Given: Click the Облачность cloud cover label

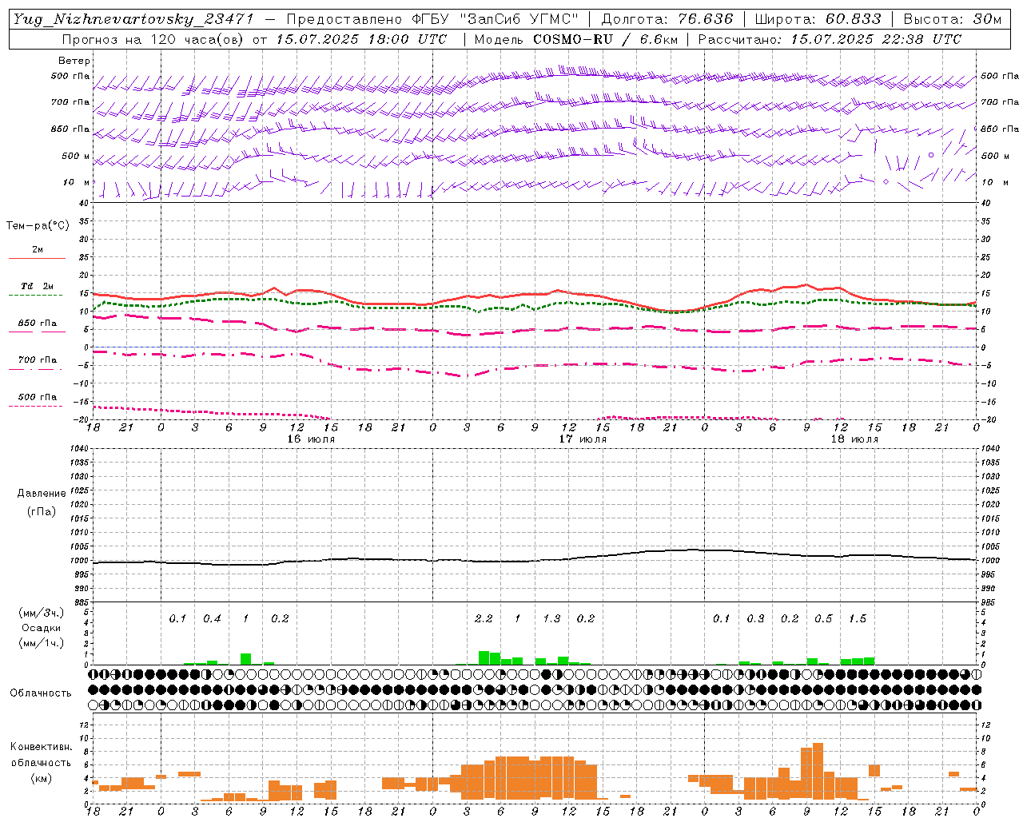Looking at the screenshot, I should coord(41,693).
